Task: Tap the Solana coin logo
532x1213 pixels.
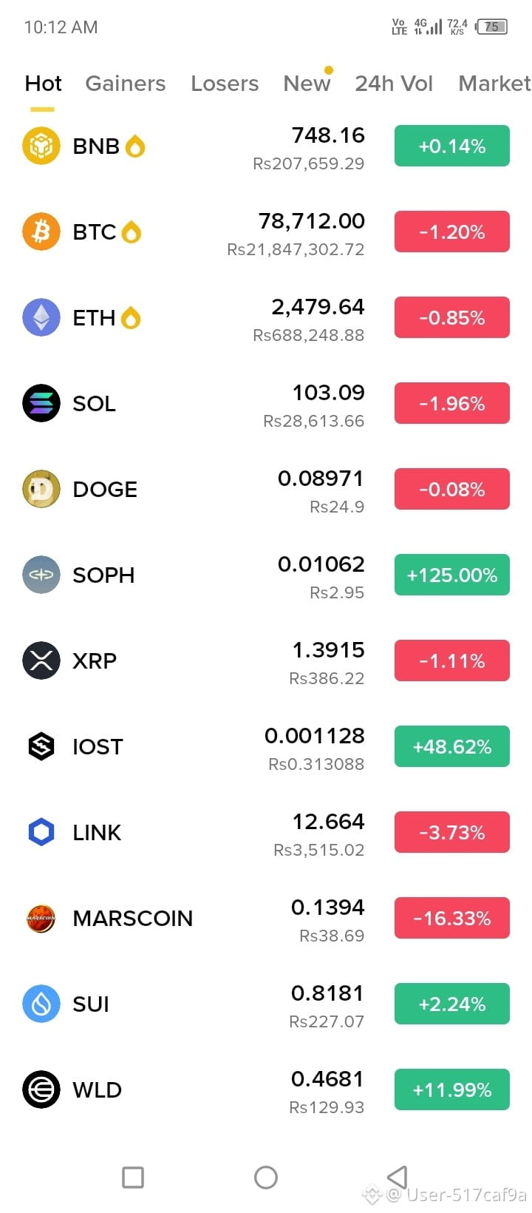Action: [41, 403]
